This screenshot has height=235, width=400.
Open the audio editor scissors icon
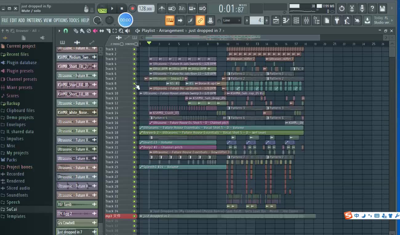pyautogui.click(x=352, y=9)
